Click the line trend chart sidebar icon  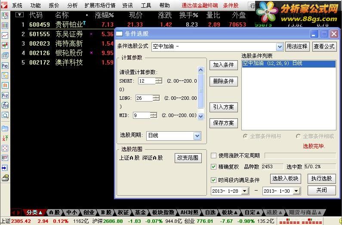click(x=5, y=35)
